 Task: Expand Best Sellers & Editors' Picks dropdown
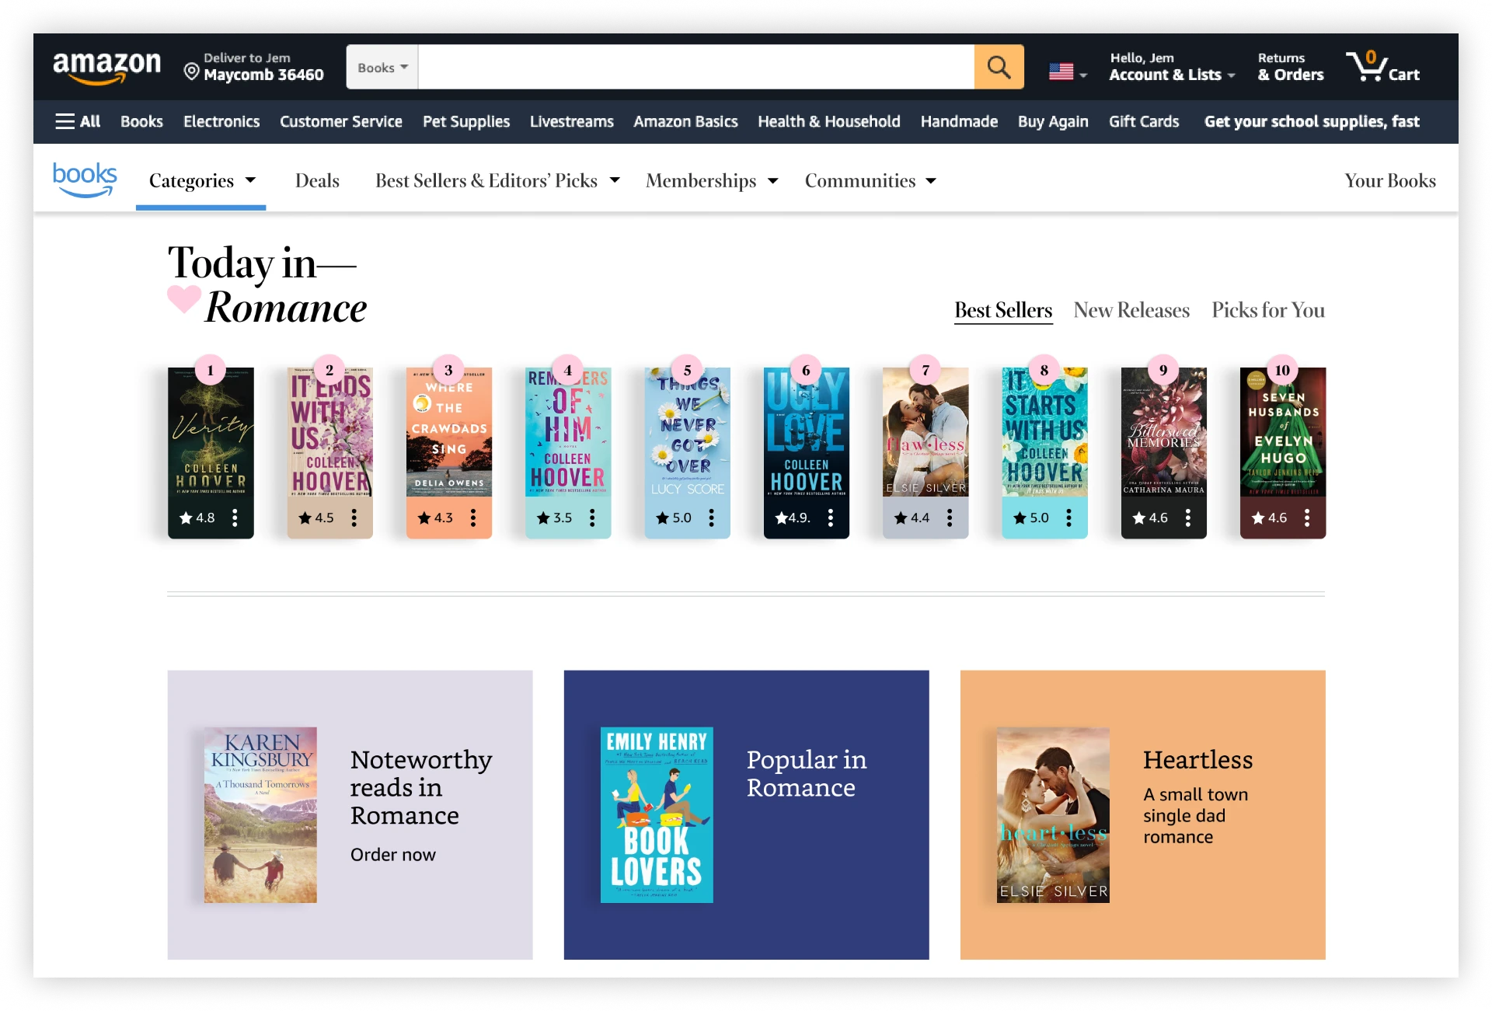pos(497,180)
